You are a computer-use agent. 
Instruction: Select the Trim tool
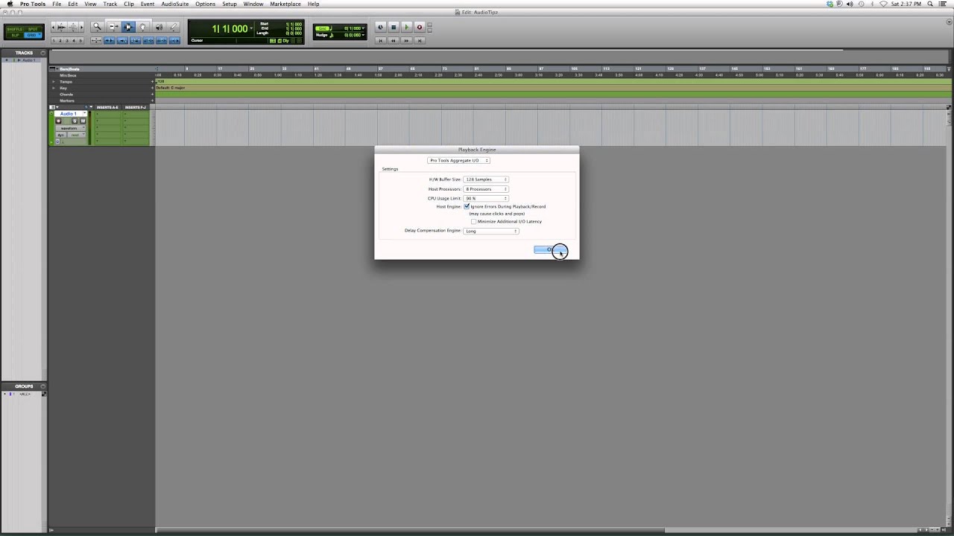tap(113, 27)
